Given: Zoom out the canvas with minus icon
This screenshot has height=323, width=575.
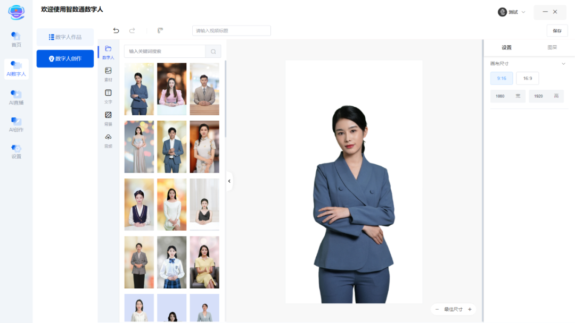Looking at the screenshot, I should point(437,310).
